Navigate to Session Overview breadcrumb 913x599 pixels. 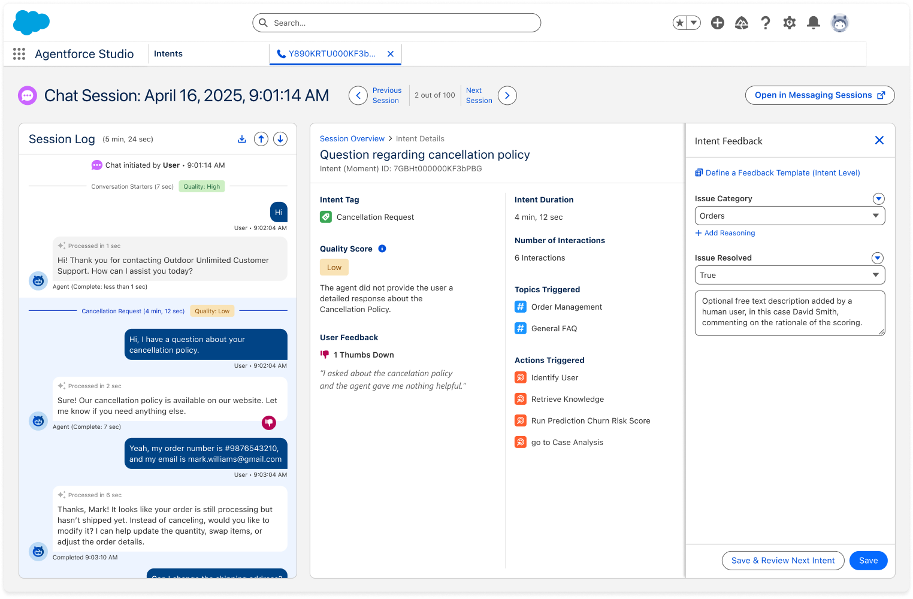click(x=352, y=138)
